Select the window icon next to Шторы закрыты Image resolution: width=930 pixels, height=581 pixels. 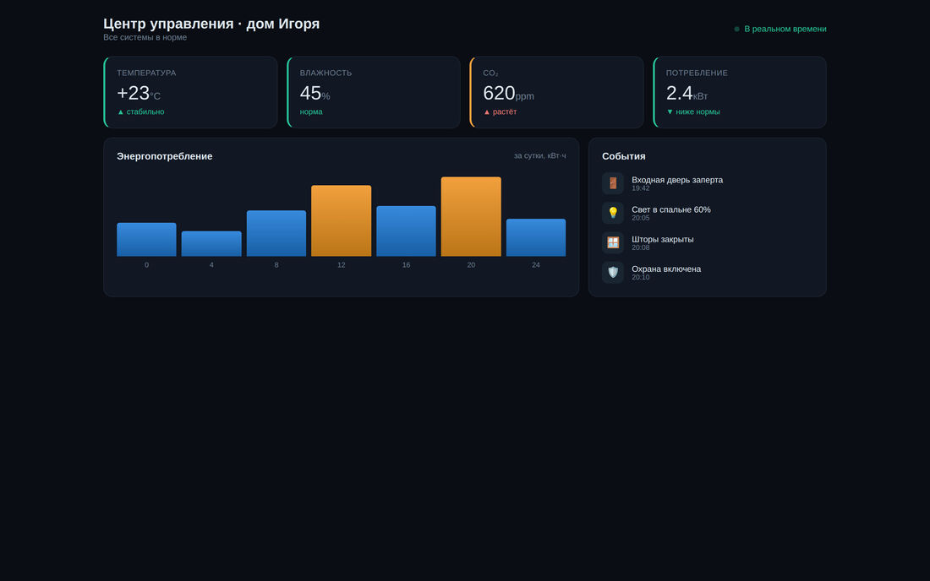(613, 243)
